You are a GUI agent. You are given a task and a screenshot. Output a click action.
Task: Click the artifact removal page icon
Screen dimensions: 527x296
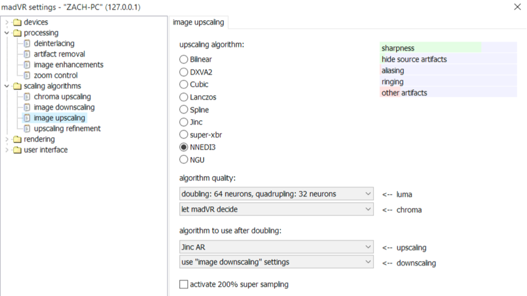click(x=27, y=54)
